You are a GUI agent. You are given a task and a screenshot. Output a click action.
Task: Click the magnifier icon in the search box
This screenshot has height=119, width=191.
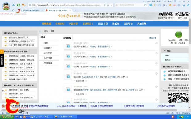145,5
